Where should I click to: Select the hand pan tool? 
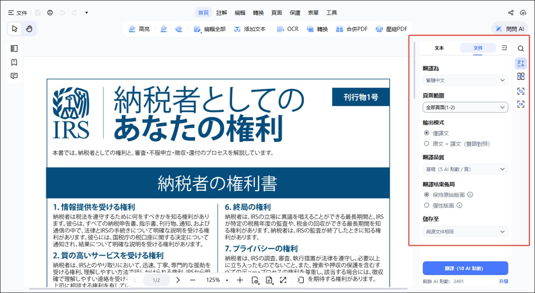tap(29, 29)
